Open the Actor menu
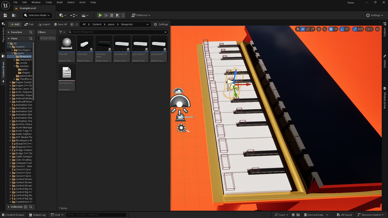Image resolution: width=388 pixels, height=218 pixels. pyautogui.click(x=82, y=2)
